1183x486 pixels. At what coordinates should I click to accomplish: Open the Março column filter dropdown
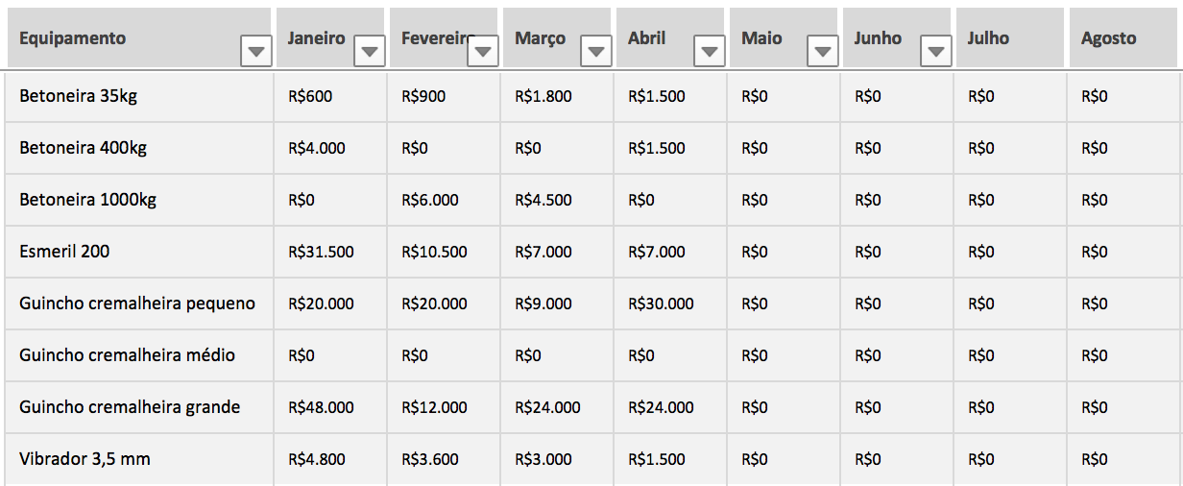596,52
